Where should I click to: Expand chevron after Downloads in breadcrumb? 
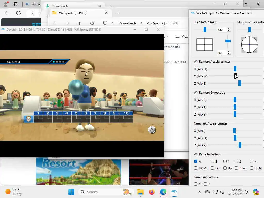tap(142, 23)
